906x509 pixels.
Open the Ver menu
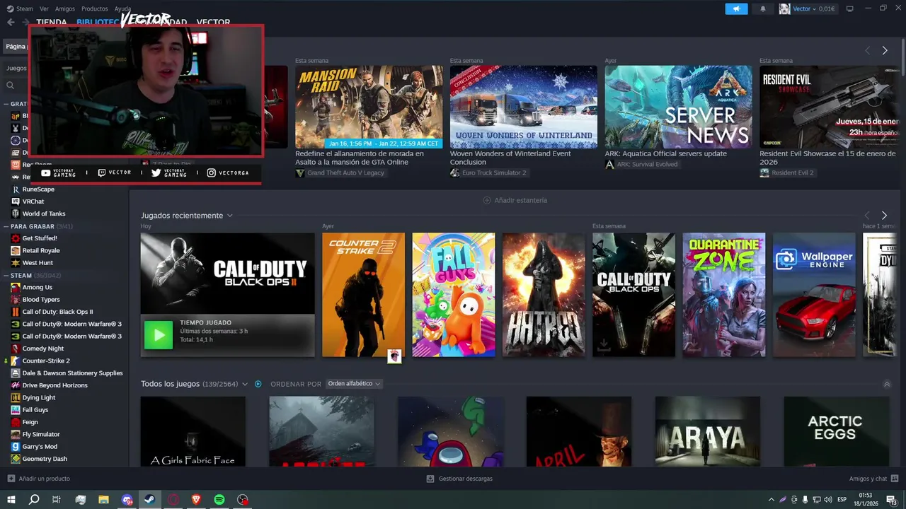[44, 8]
